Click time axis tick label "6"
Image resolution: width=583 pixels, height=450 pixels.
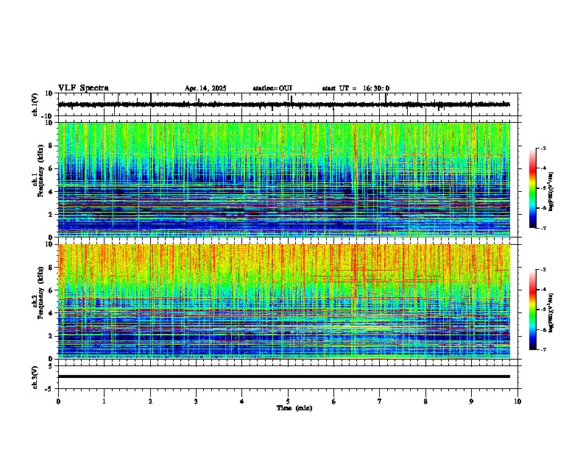(x=334, y=401)
